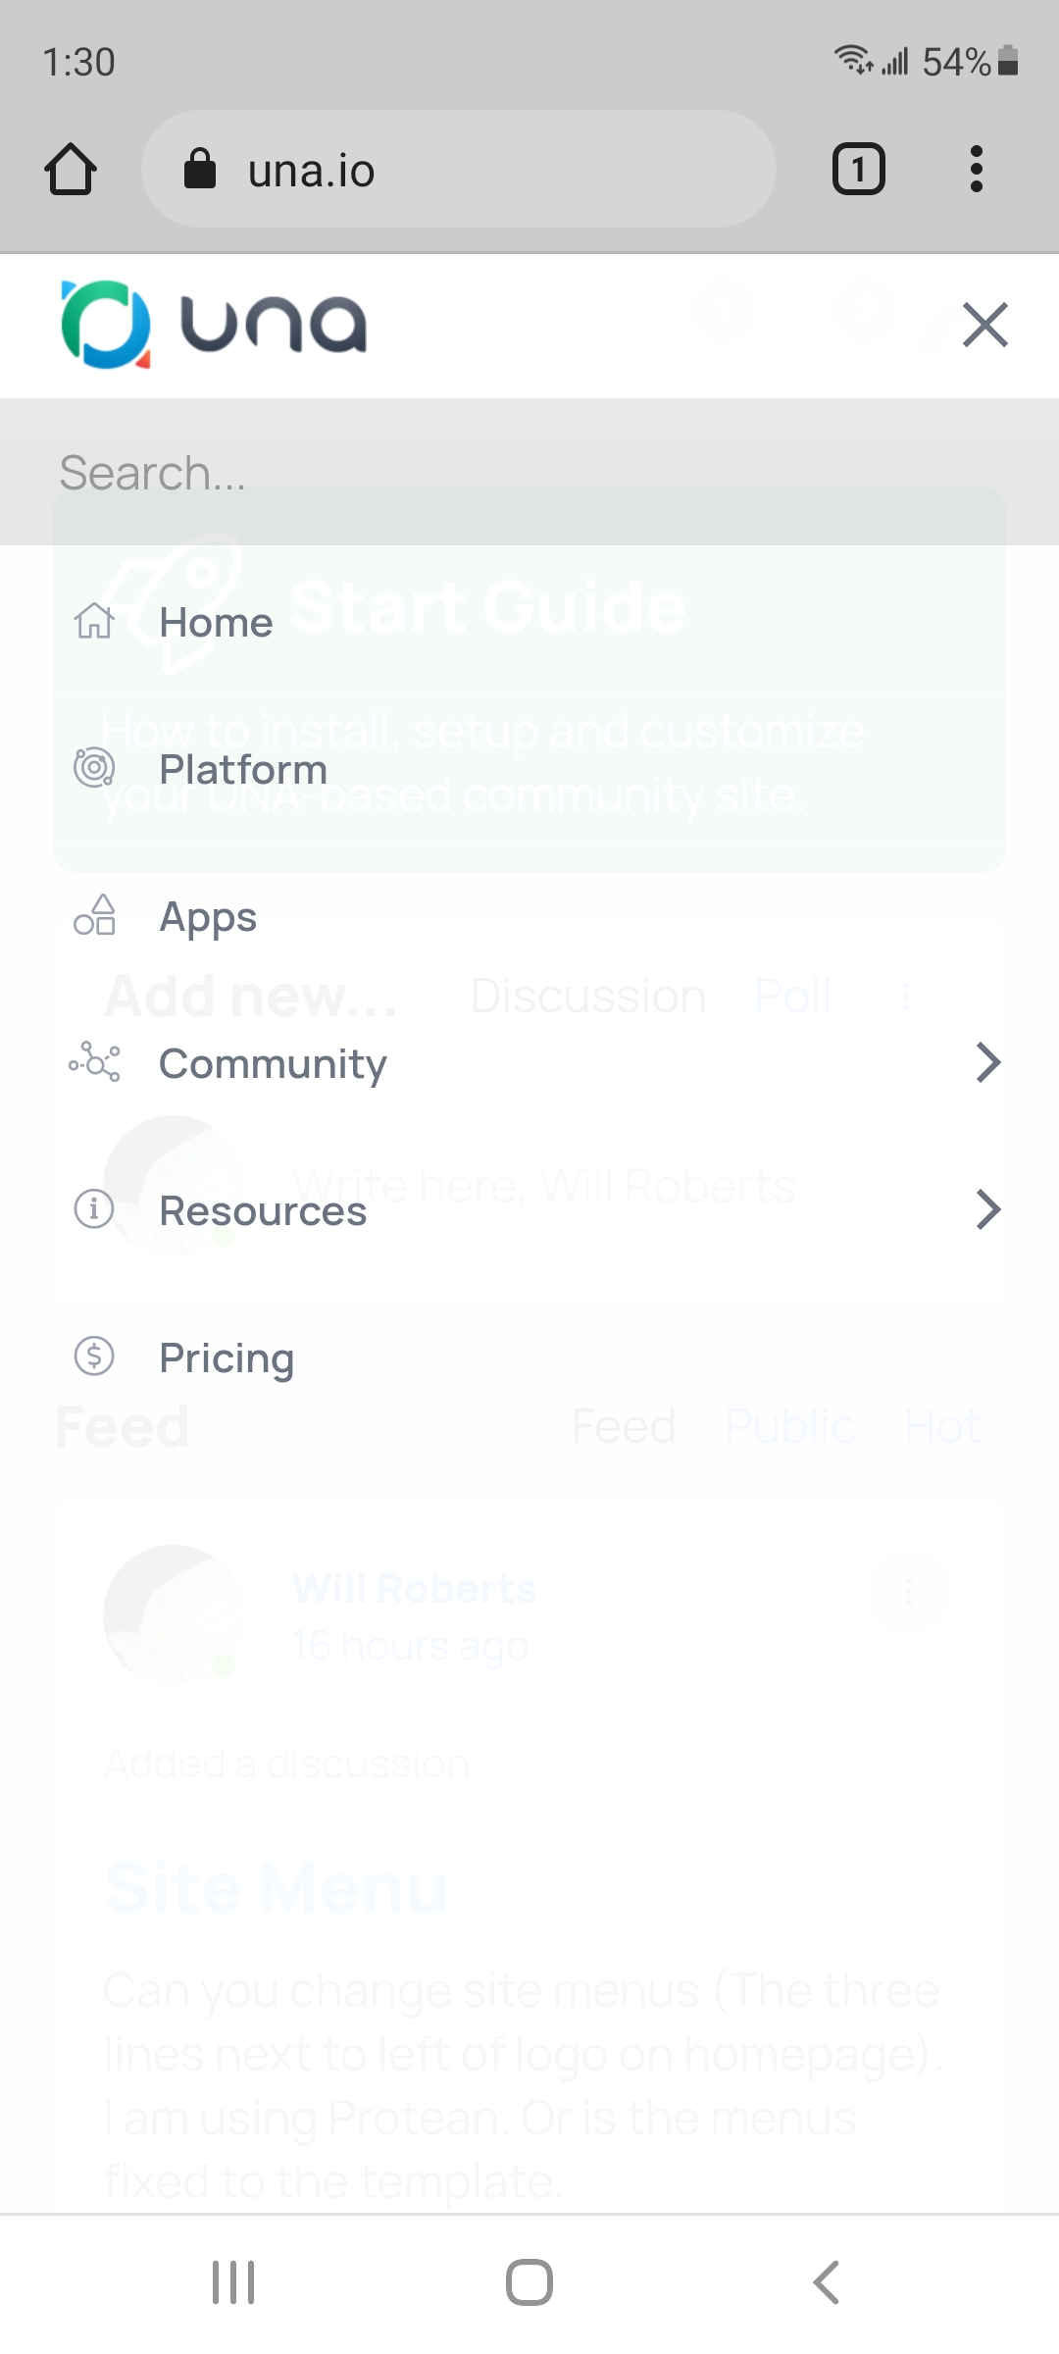The image size is (1059, 2354).
Task: Click the UNA logo
Action: 214,325
